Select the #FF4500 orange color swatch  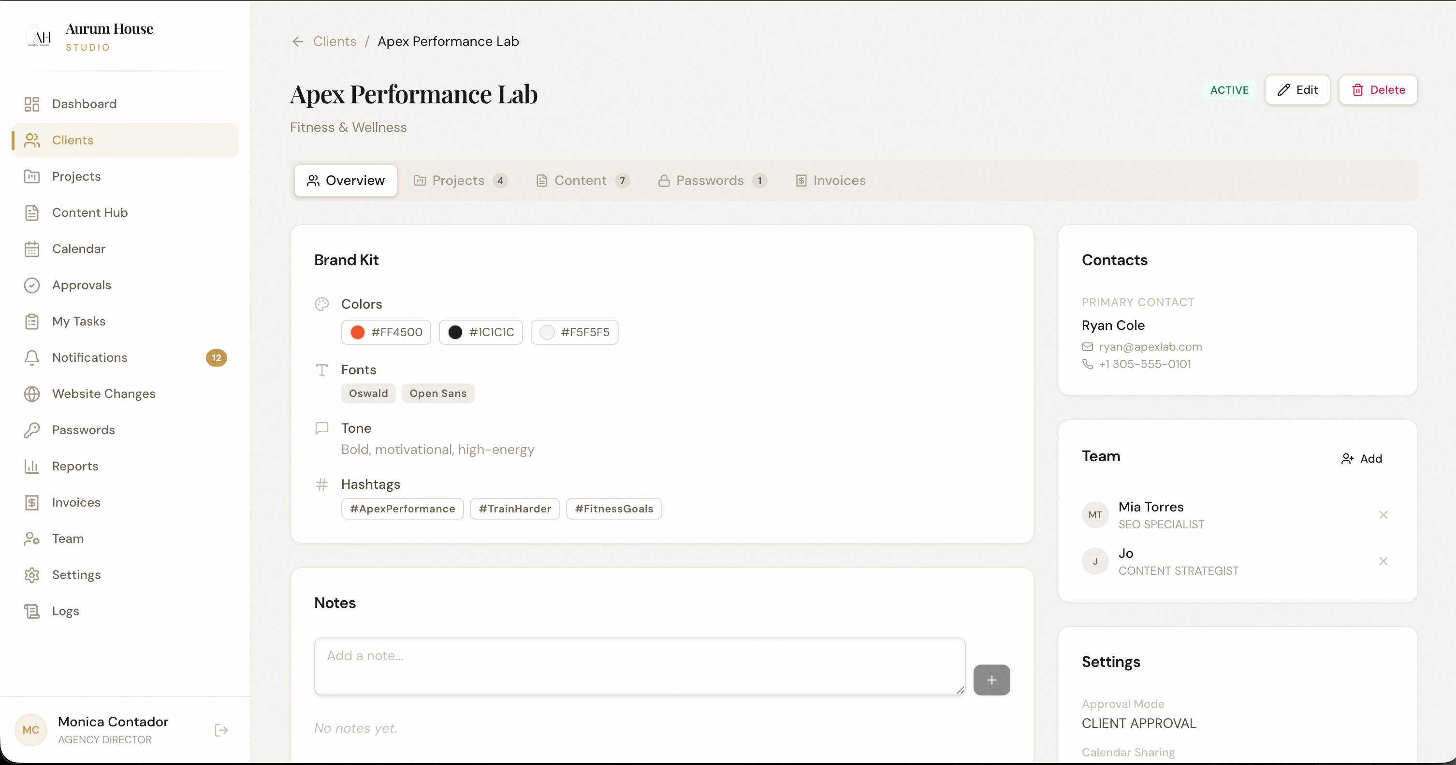coord(358,332)
